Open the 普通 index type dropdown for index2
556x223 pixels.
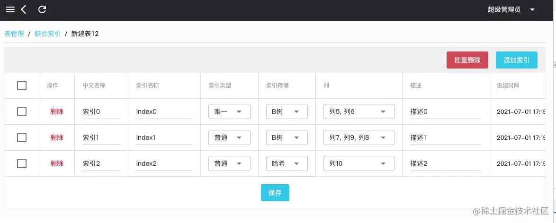click(229, 163)
